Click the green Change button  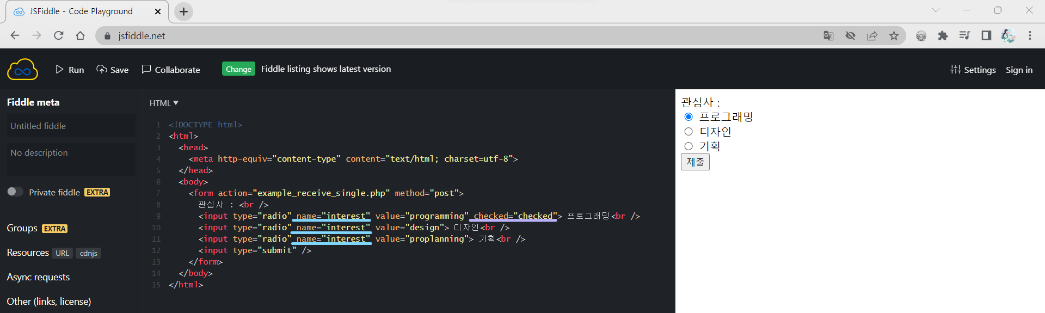coord(238,69)
